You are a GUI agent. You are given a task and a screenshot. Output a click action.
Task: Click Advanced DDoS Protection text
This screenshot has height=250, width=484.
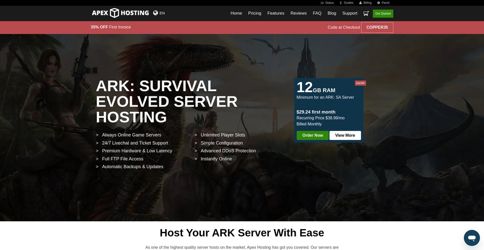(x=228, y=151)
